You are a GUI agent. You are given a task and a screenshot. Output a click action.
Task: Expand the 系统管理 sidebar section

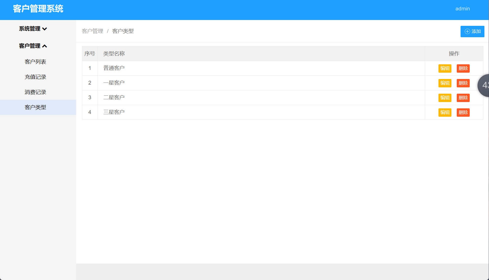(32, 29)
